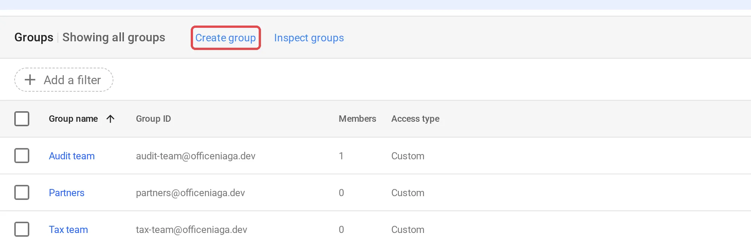Open the Tax team group

click(68, 229)
